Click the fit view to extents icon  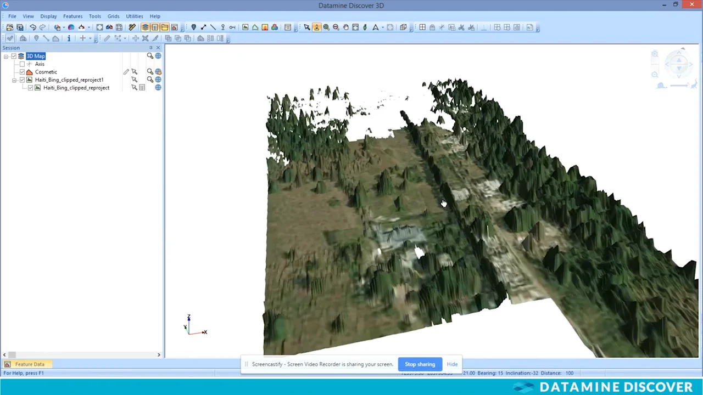(x=355, y=27)
